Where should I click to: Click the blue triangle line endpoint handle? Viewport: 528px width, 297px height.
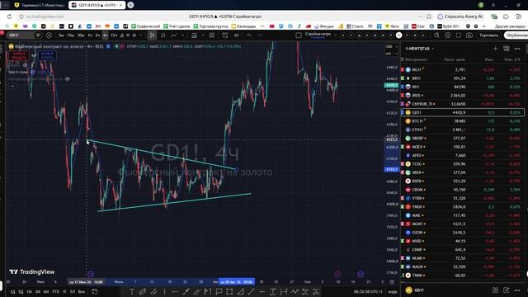(237, 169)
